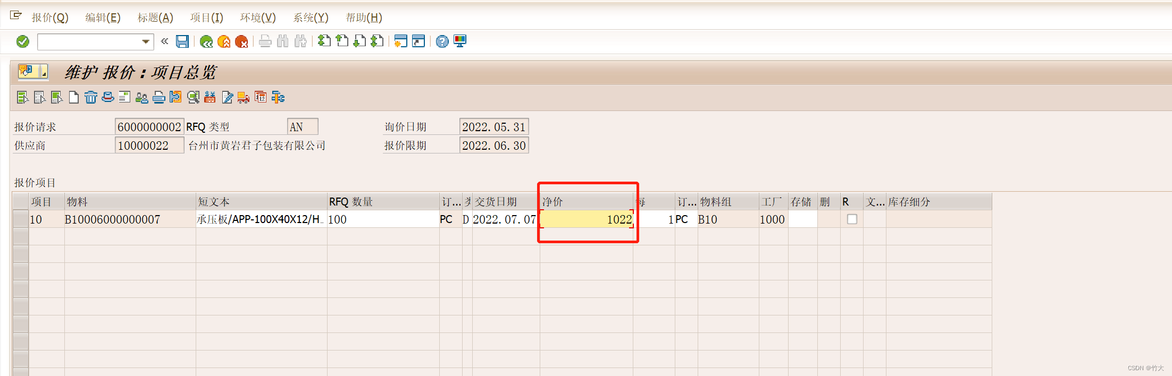Image resolution: width=1172 pixels, height=376 pixels.
Task: Click the texts overview icon
Action: (x=124, y=97)
